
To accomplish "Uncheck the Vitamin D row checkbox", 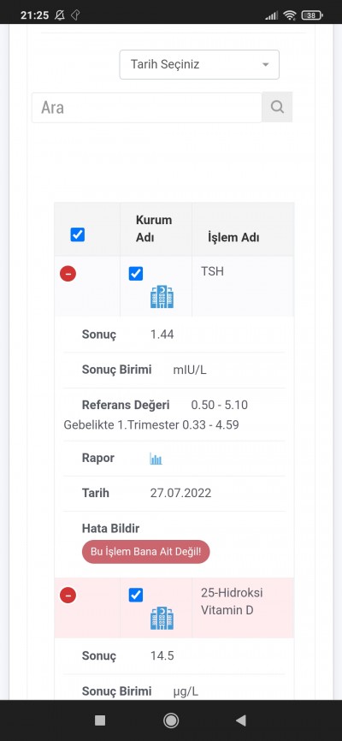I will tap(136, 595).
